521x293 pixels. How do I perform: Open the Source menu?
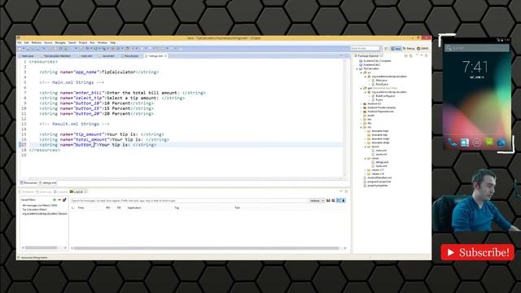[x=48, y=43]
